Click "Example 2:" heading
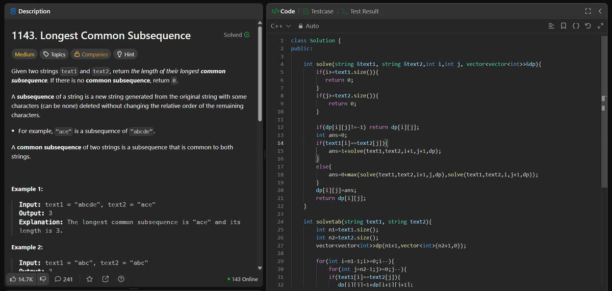Viewport: 612px width, 291px height. (x=27, y=248)
